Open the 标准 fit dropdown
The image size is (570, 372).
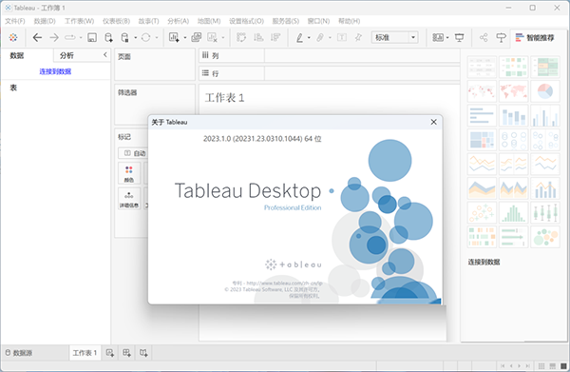pyautogui.click(x=395, y=37)
